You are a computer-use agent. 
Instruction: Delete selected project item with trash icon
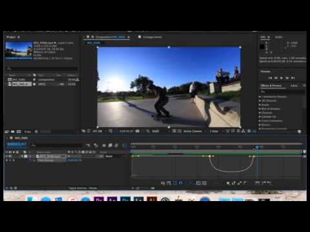[36, 131]
